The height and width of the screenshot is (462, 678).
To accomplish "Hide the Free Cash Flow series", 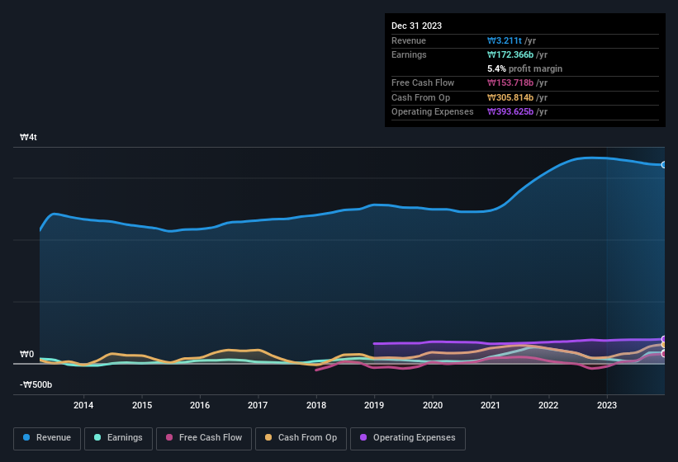I will [x=204, y=437].
